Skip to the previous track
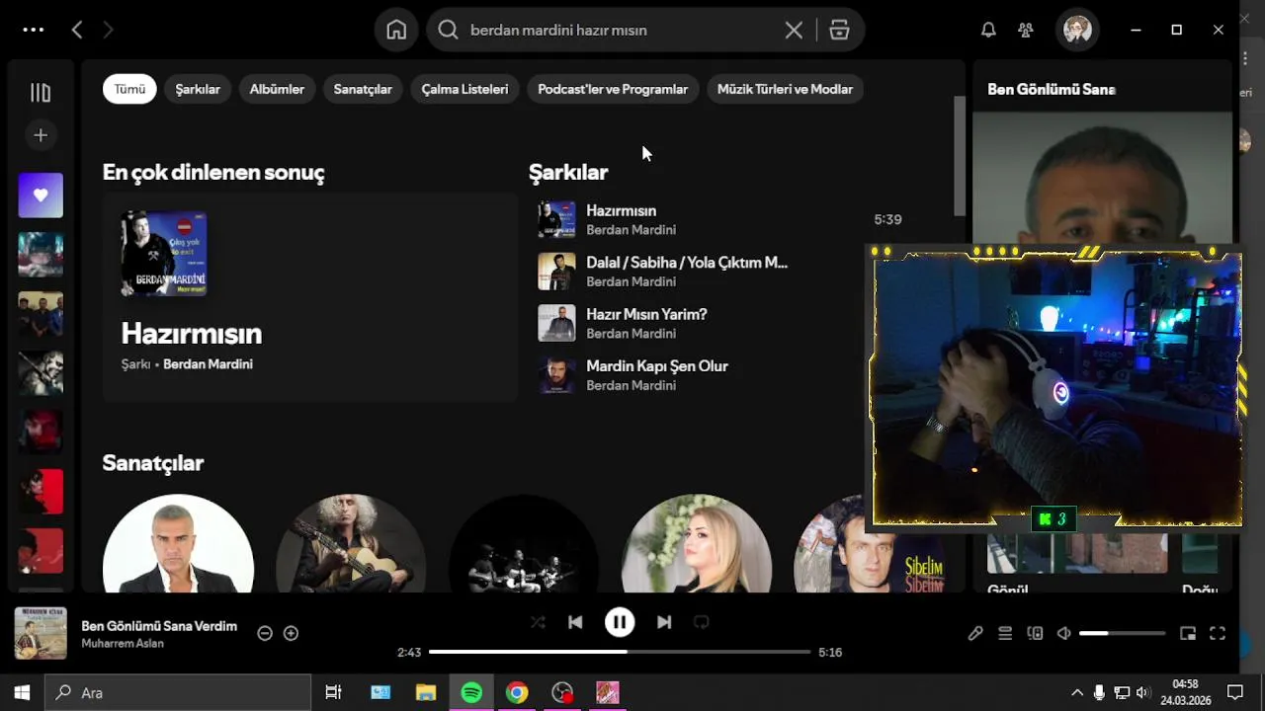The height and width of the screenshot is (711, 1265). coord(575,622)
